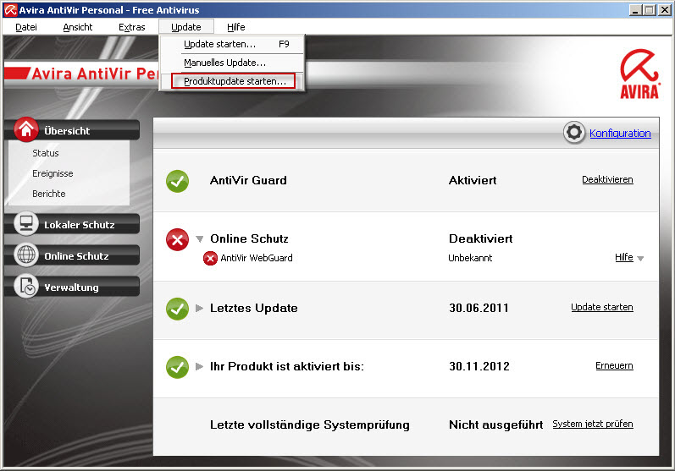Open the Lokaler Schutz sidebar section
The width and height of the screenshot is (675, 471).
72,224
